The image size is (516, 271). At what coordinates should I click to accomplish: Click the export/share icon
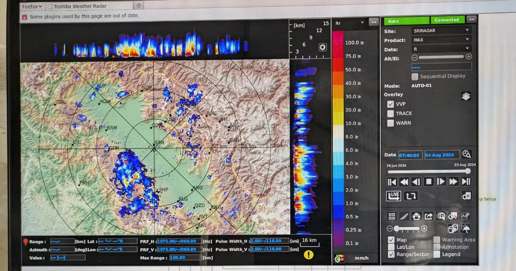(x=428, y=216)
